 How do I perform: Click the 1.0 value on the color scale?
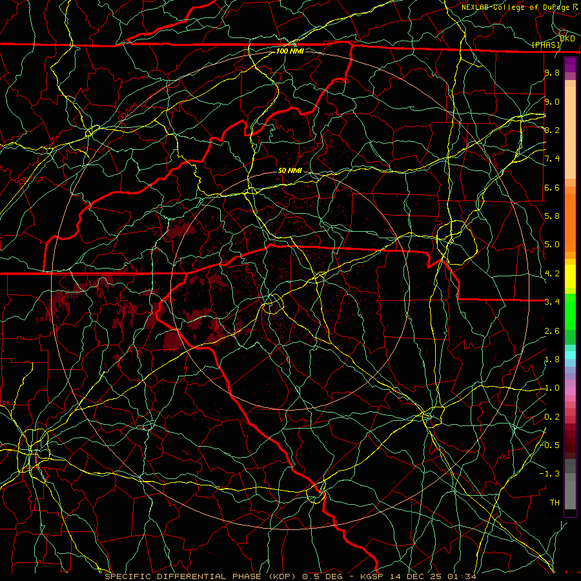tap(552, 388)
